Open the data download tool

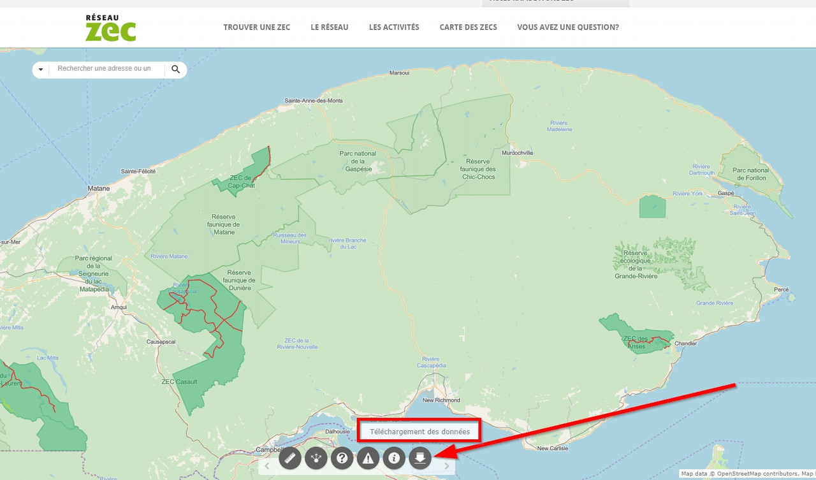pos(420,458)
